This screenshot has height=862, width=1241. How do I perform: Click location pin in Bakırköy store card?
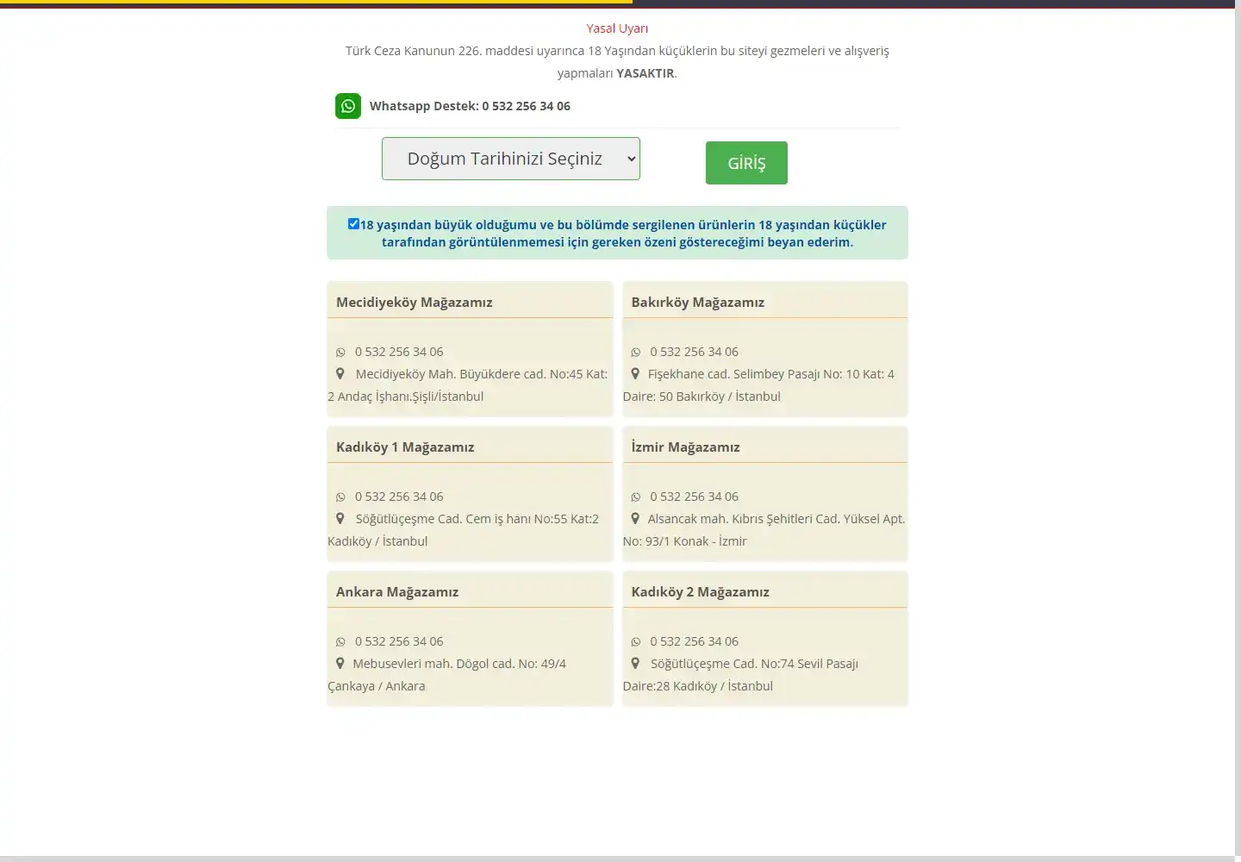(635, 374)
